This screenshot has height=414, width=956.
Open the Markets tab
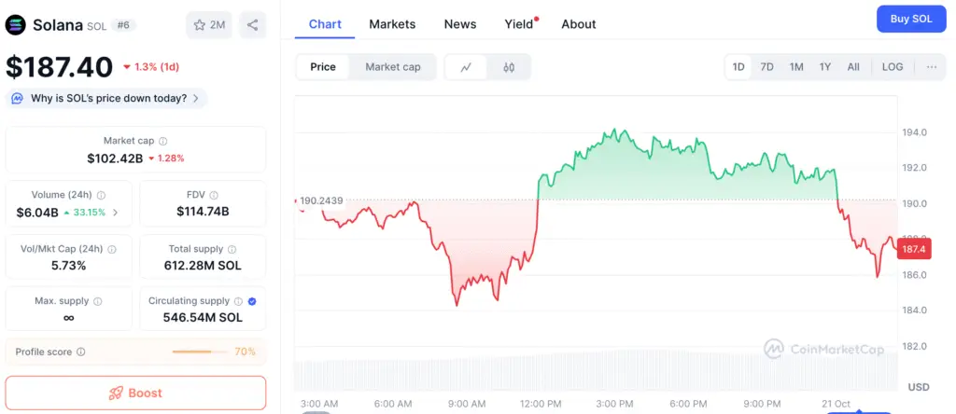[x=392, y=24]
